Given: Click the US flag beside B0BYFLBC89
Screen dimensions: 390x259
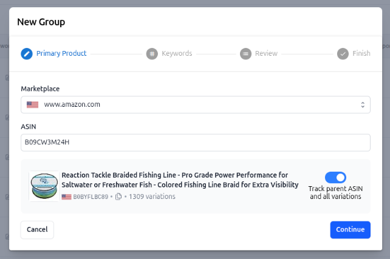Looking at the screenshot, I should pyautogui.click(x=66, y=197).
